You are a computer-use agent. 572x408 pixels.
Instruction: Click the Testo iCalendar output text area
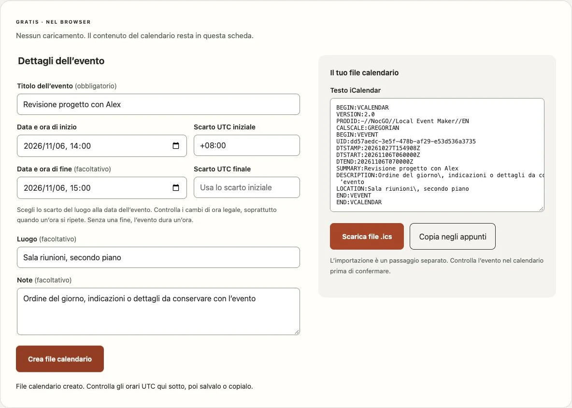[x=437, y=155]
